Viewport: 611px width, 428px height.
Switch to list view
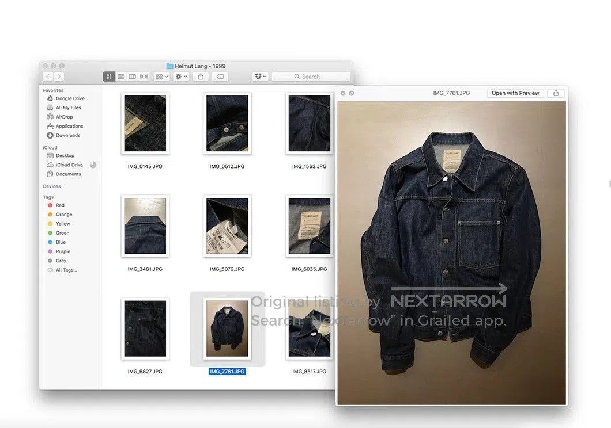click(x=121, y=77)
